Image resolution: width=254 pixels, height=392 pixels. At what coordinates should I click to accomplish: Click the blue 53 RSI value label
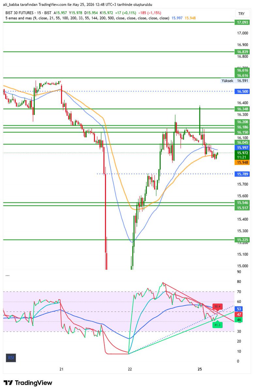(x=239, y=309)
